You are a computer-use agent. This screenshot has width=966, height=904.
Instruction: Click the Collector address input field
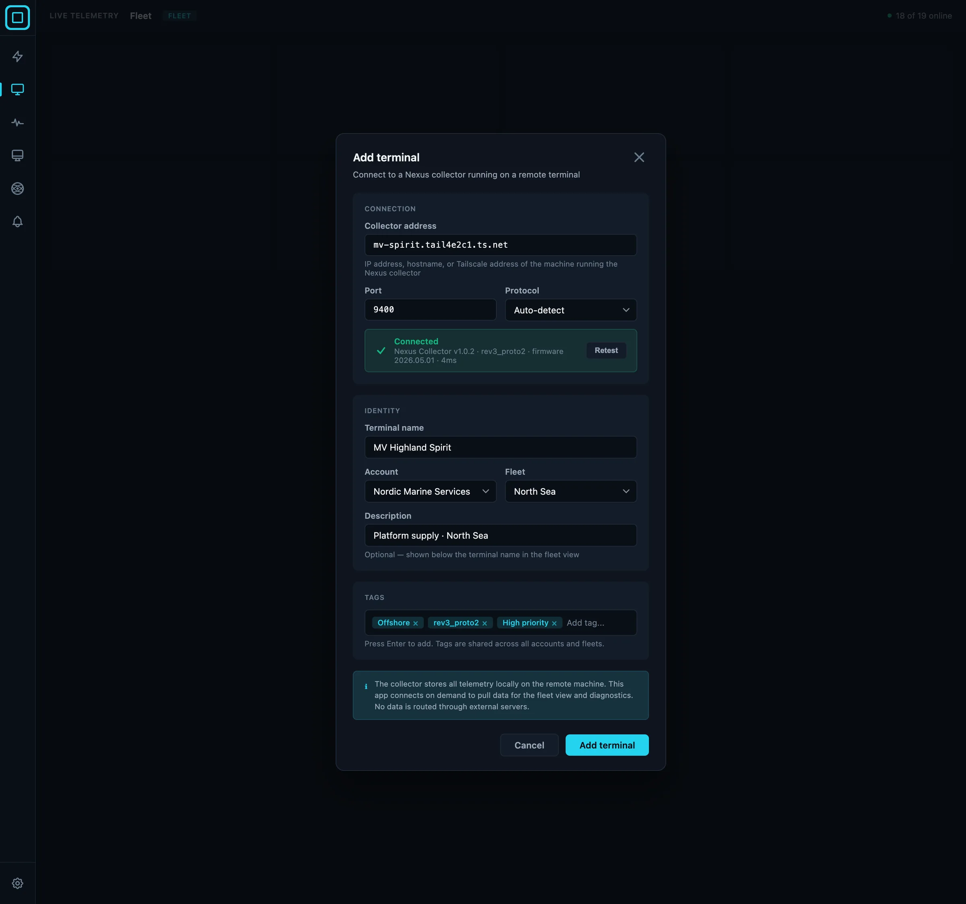tap(500, 244)
